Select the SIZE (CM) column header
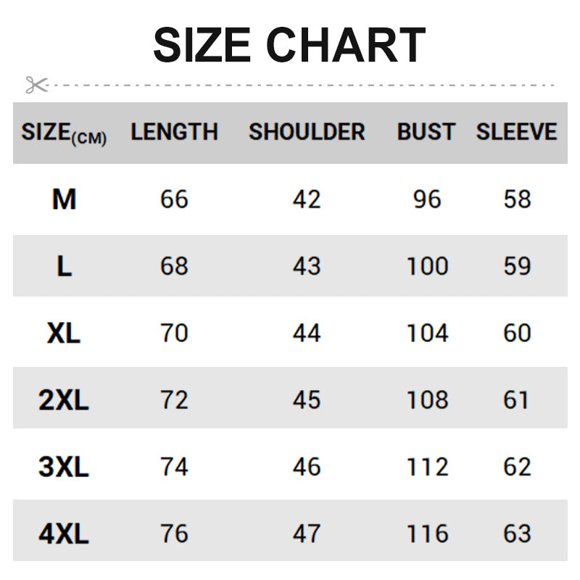Screen dimensions: 580x580 pyautogui.click(x=64, y=133)
